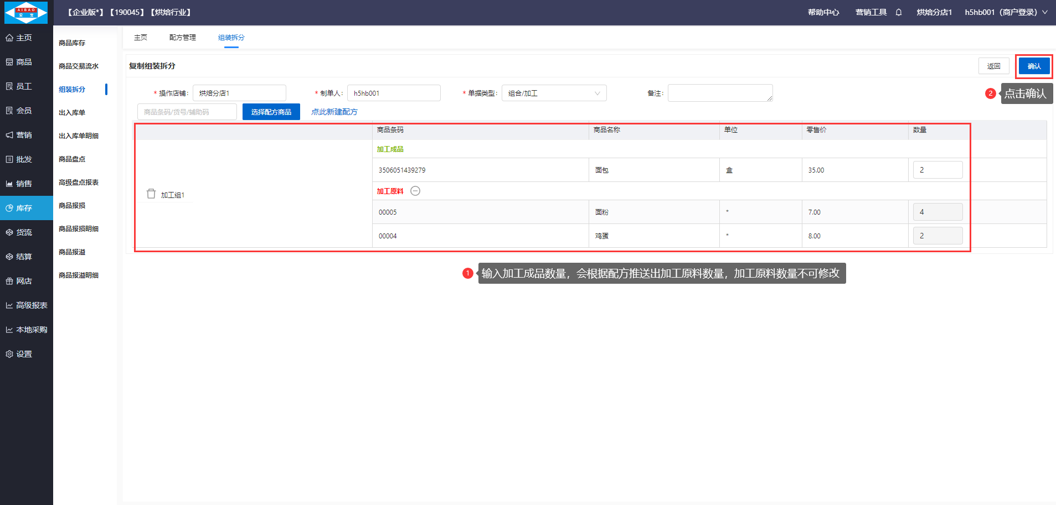Click the 选择配方商品 button
1056x505 pixels.
(x=271, y=112)
